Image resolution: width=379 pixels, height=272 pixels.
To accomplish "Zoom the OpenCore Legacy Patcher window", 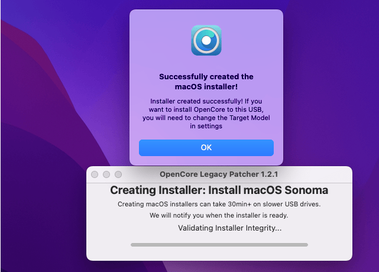I will tap(118, 174).
